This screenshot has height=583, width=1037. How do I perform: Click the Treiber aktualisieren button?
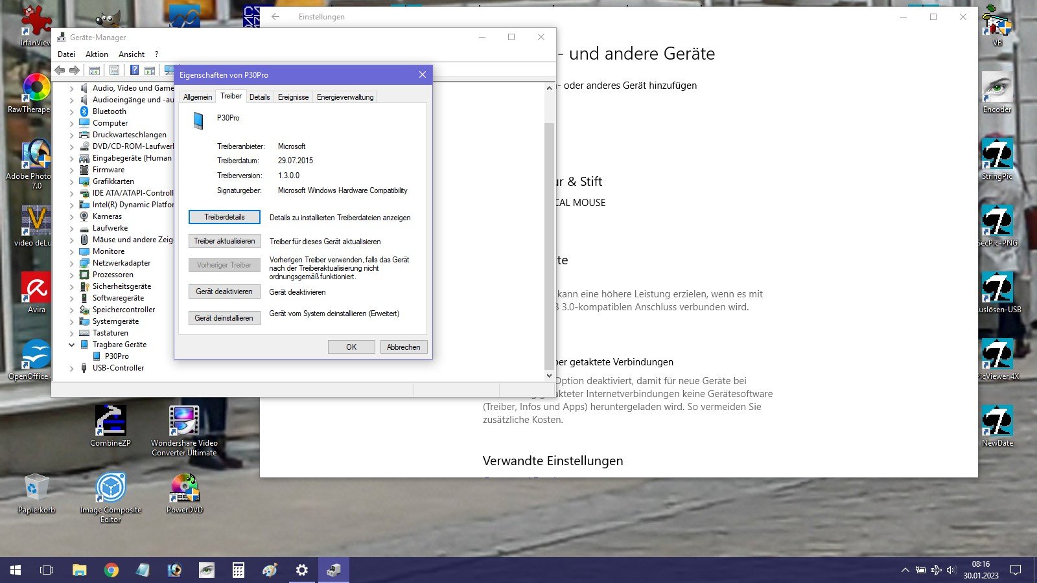coord(224,241)
